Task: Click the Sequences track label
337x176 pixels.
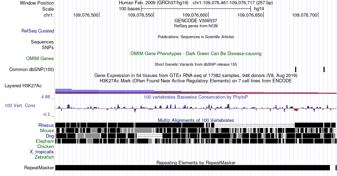Action: [42, 42]
